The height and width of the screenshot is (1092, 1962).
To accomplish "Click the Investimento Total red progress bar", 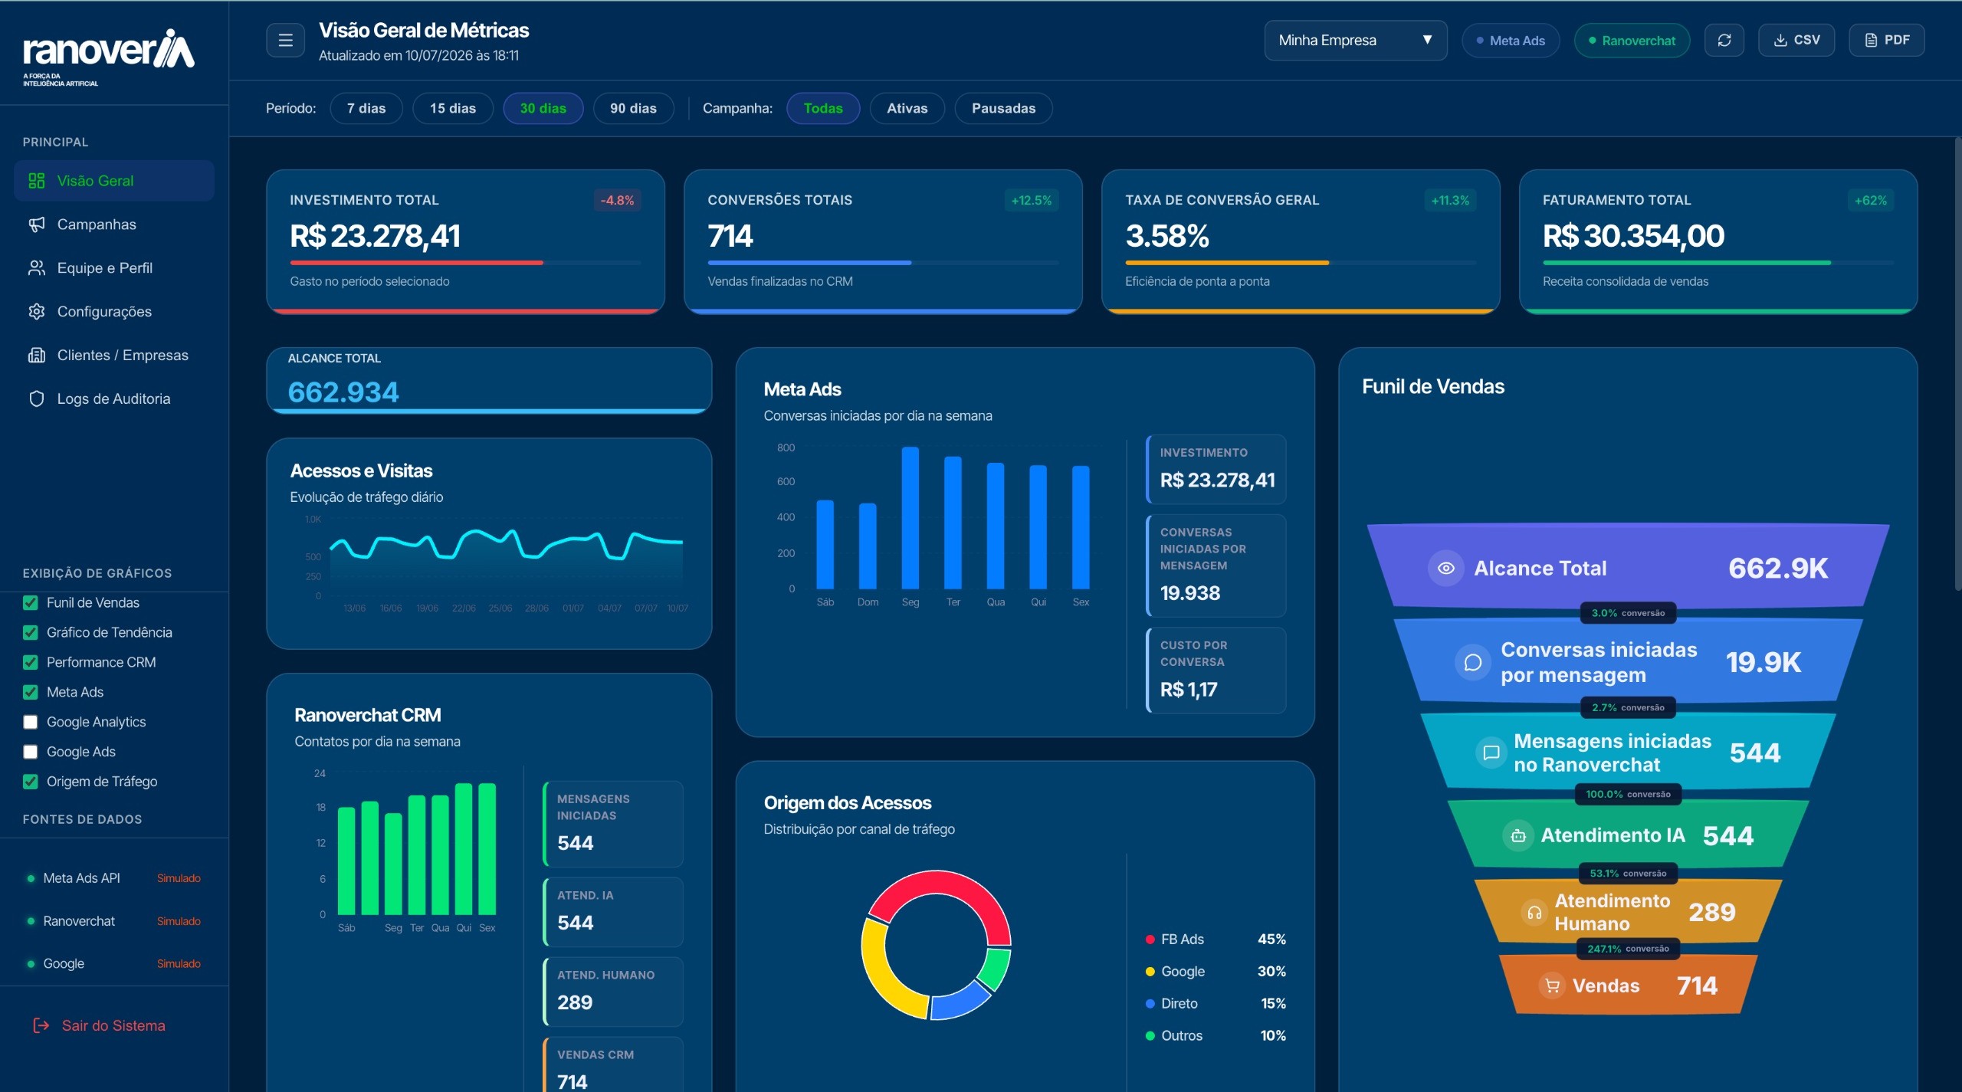I will [417, 263].
